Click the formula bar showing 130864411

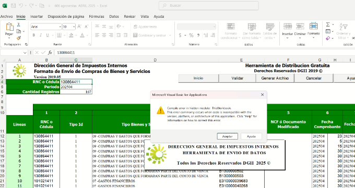[x=205, y=53]
